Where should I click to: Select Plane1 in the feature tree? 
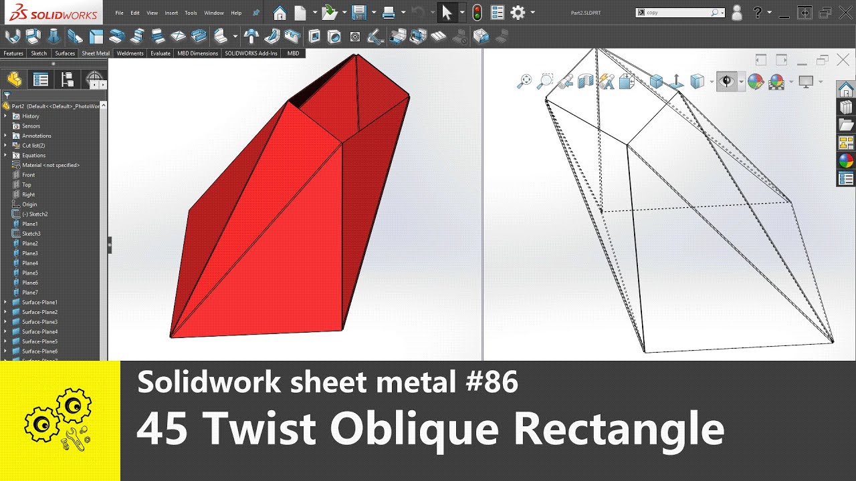pos(29,224)
